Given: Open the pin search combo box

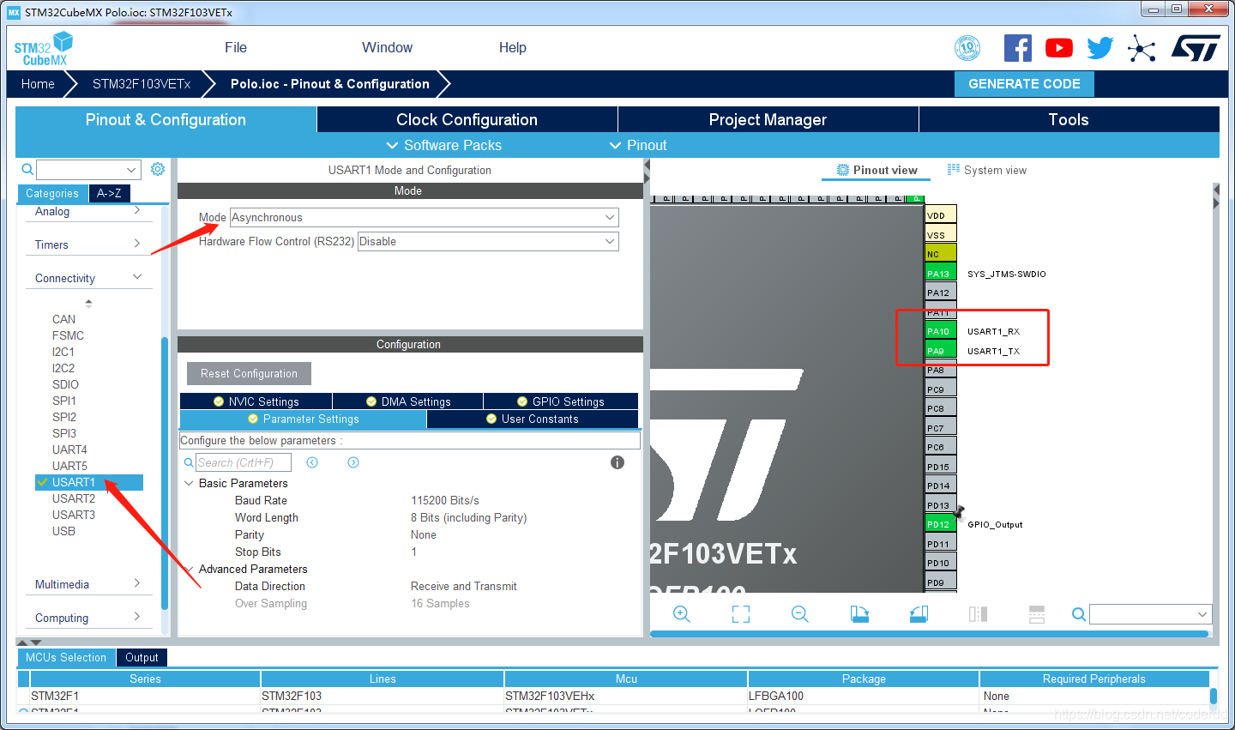Looking at the screenshot, I should 1151,614.
